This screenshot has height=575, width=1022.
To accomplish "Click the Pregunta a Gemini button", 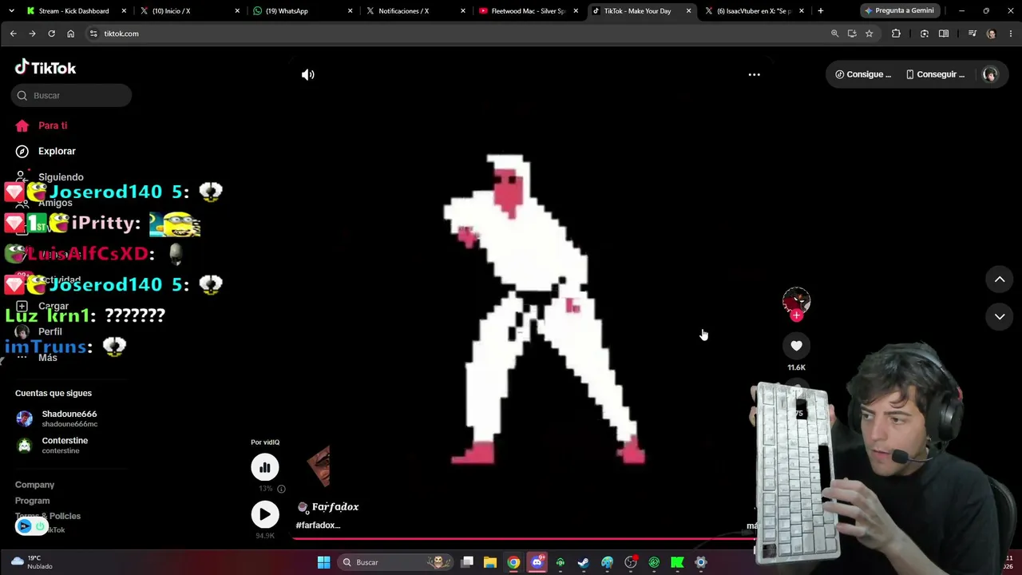I will pos(899,11).
